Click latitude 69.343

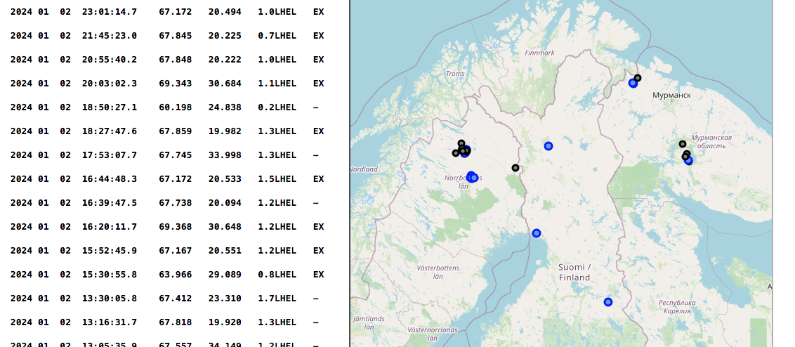coord(176,83)
